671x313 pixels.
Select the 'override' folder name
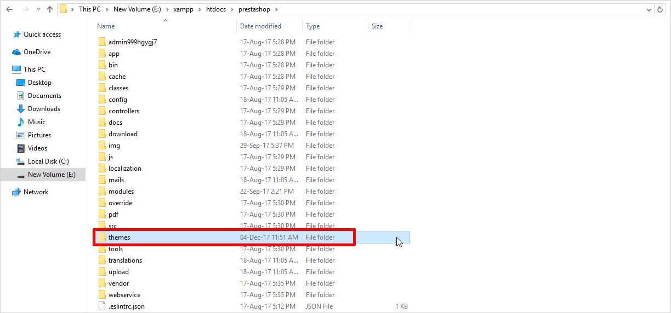tap(120, 203)
